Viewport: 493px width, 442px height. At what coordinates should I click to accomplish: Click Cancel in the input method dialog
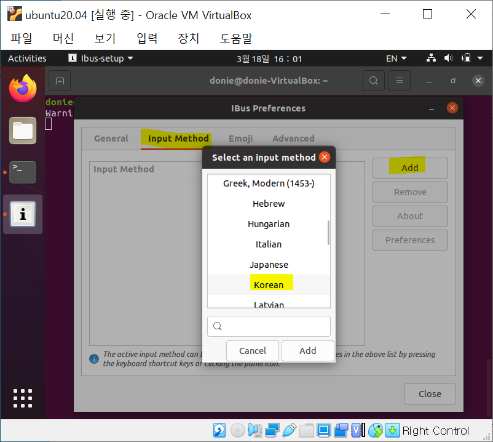click(x=253, y=351)
